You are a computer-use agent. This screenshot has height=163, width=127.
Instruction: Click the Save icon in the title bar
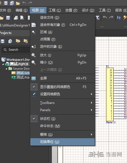[6, 3]
